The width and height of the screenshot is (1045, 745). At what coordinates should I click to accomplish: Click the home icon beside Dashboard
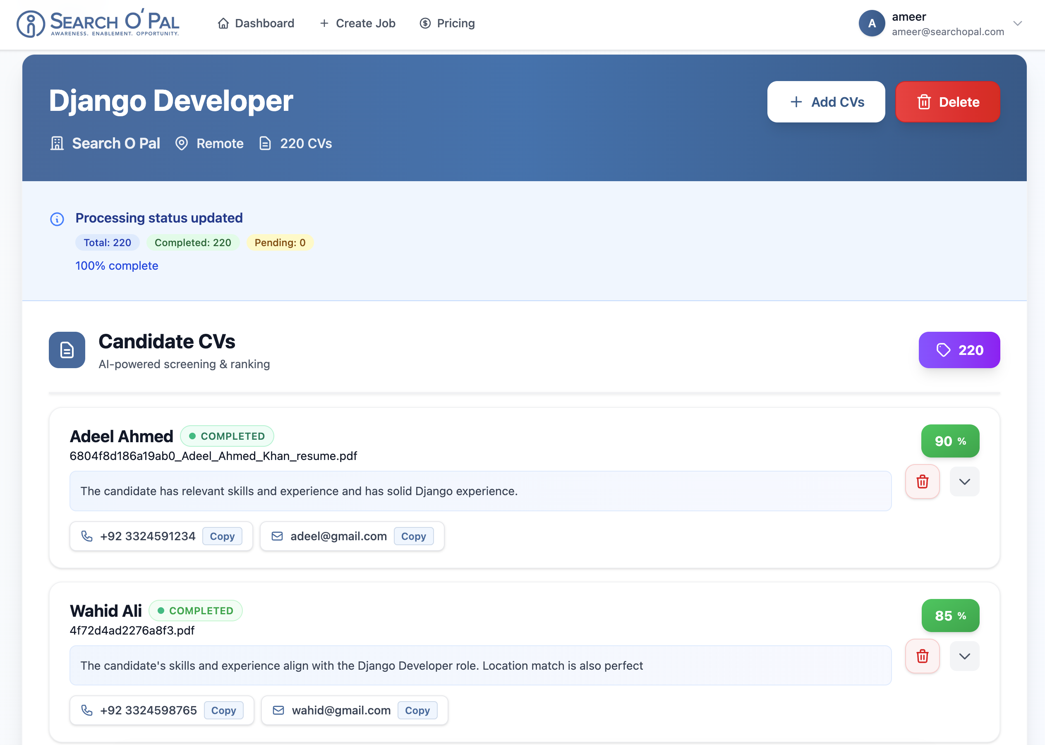coord(223,24)
